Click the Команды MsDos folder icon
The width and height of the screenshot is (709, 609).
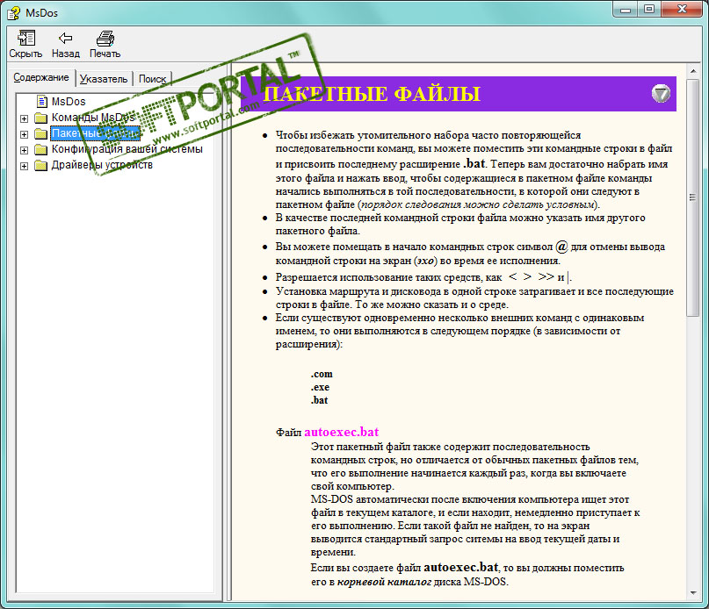41,118
